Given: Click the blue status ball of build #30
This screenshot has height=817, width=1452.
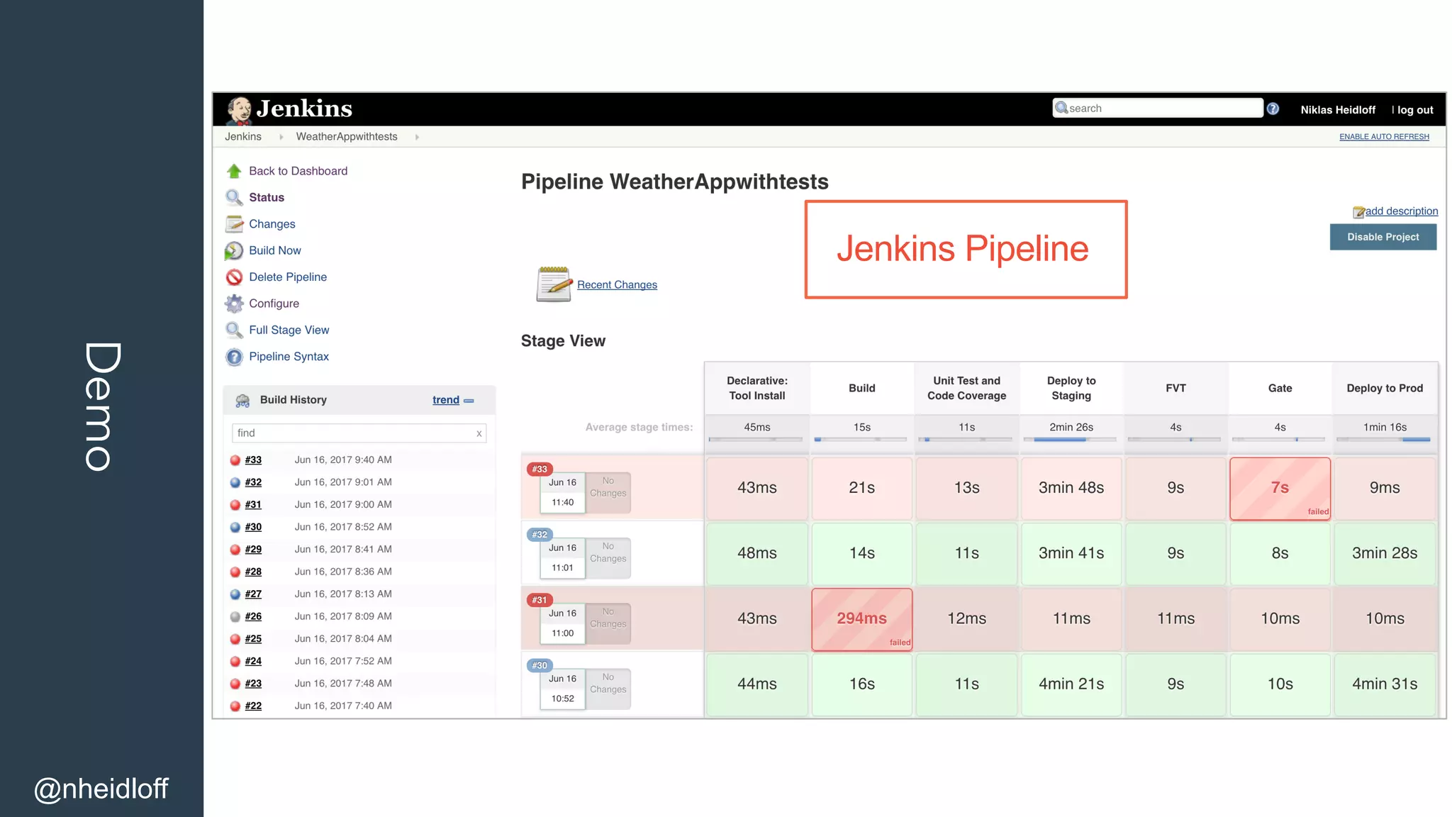Looking at the screenshot, I should [235, 527].
